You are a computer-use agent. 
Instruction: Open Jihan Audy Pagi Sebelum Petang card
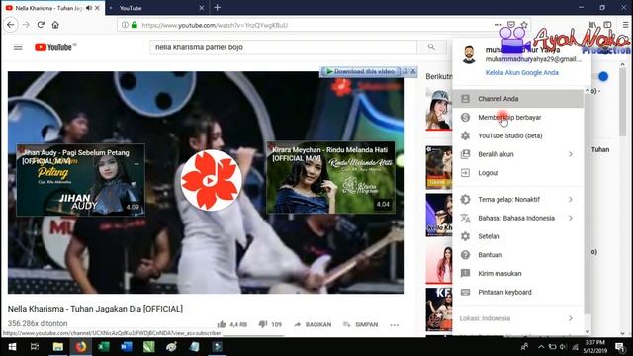pos(80,180)
